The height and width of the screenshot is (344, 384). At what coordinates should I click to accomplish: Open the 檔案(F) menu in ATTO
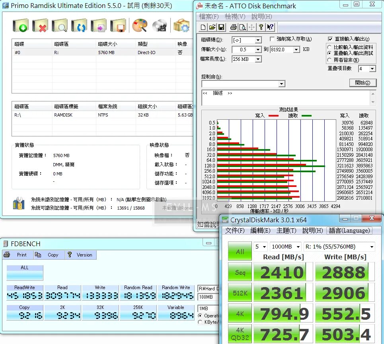[x=209, y=17]
